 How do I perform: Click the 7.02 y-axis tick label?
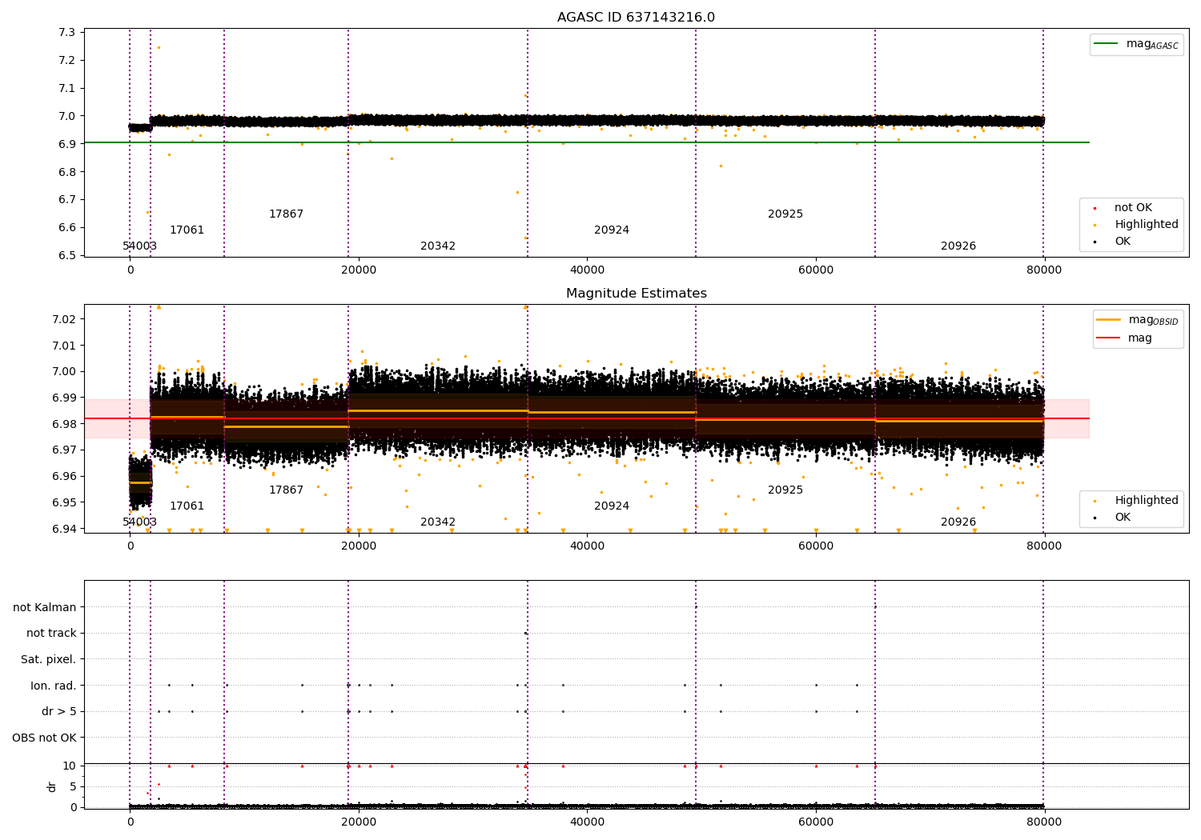click(65, 319)
